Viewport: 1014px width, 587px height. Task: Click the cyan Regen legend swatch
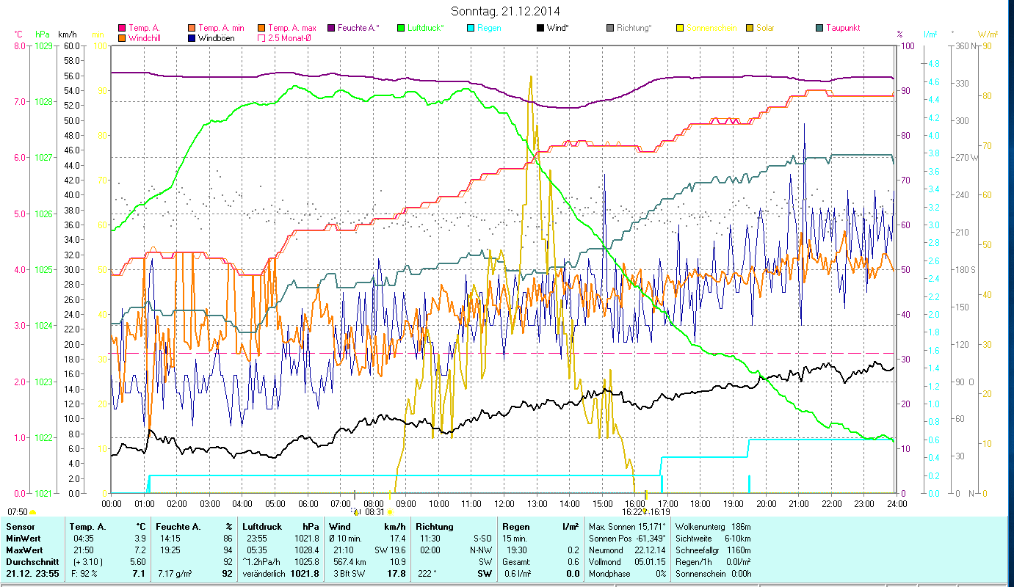click(471, 28)
